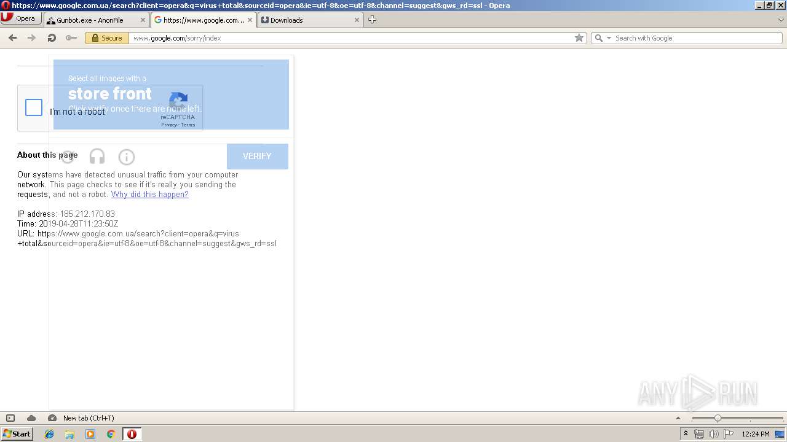787x442 pixels.
Task: Open Windows Explorer folder on taskbar
Action: 69,434
